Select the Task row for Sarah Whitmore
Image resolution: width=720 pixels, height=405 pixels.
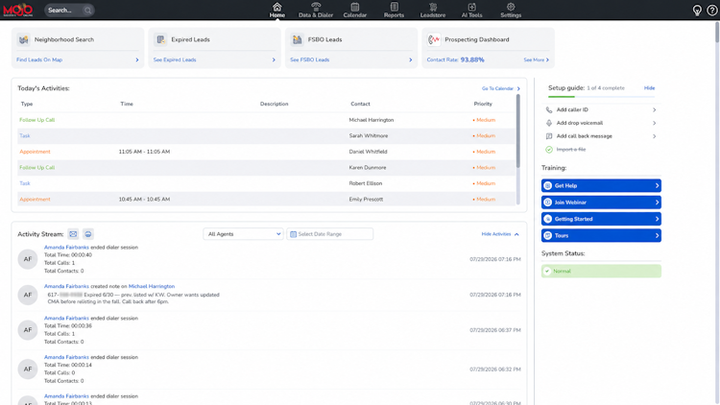coord(266,136)
